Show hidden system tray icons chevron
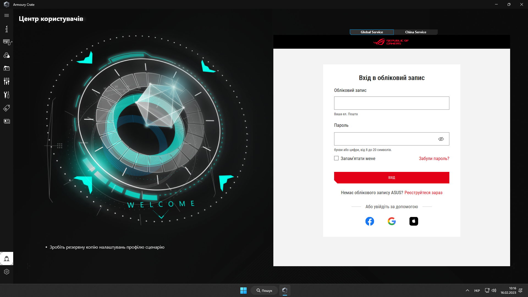Viewport: 528px width, 297px height. point(467,290)
